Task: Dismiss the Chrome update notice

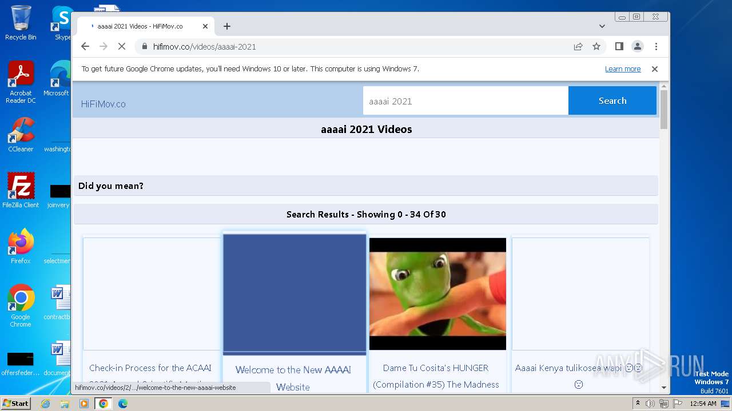Action: (655, 69)
